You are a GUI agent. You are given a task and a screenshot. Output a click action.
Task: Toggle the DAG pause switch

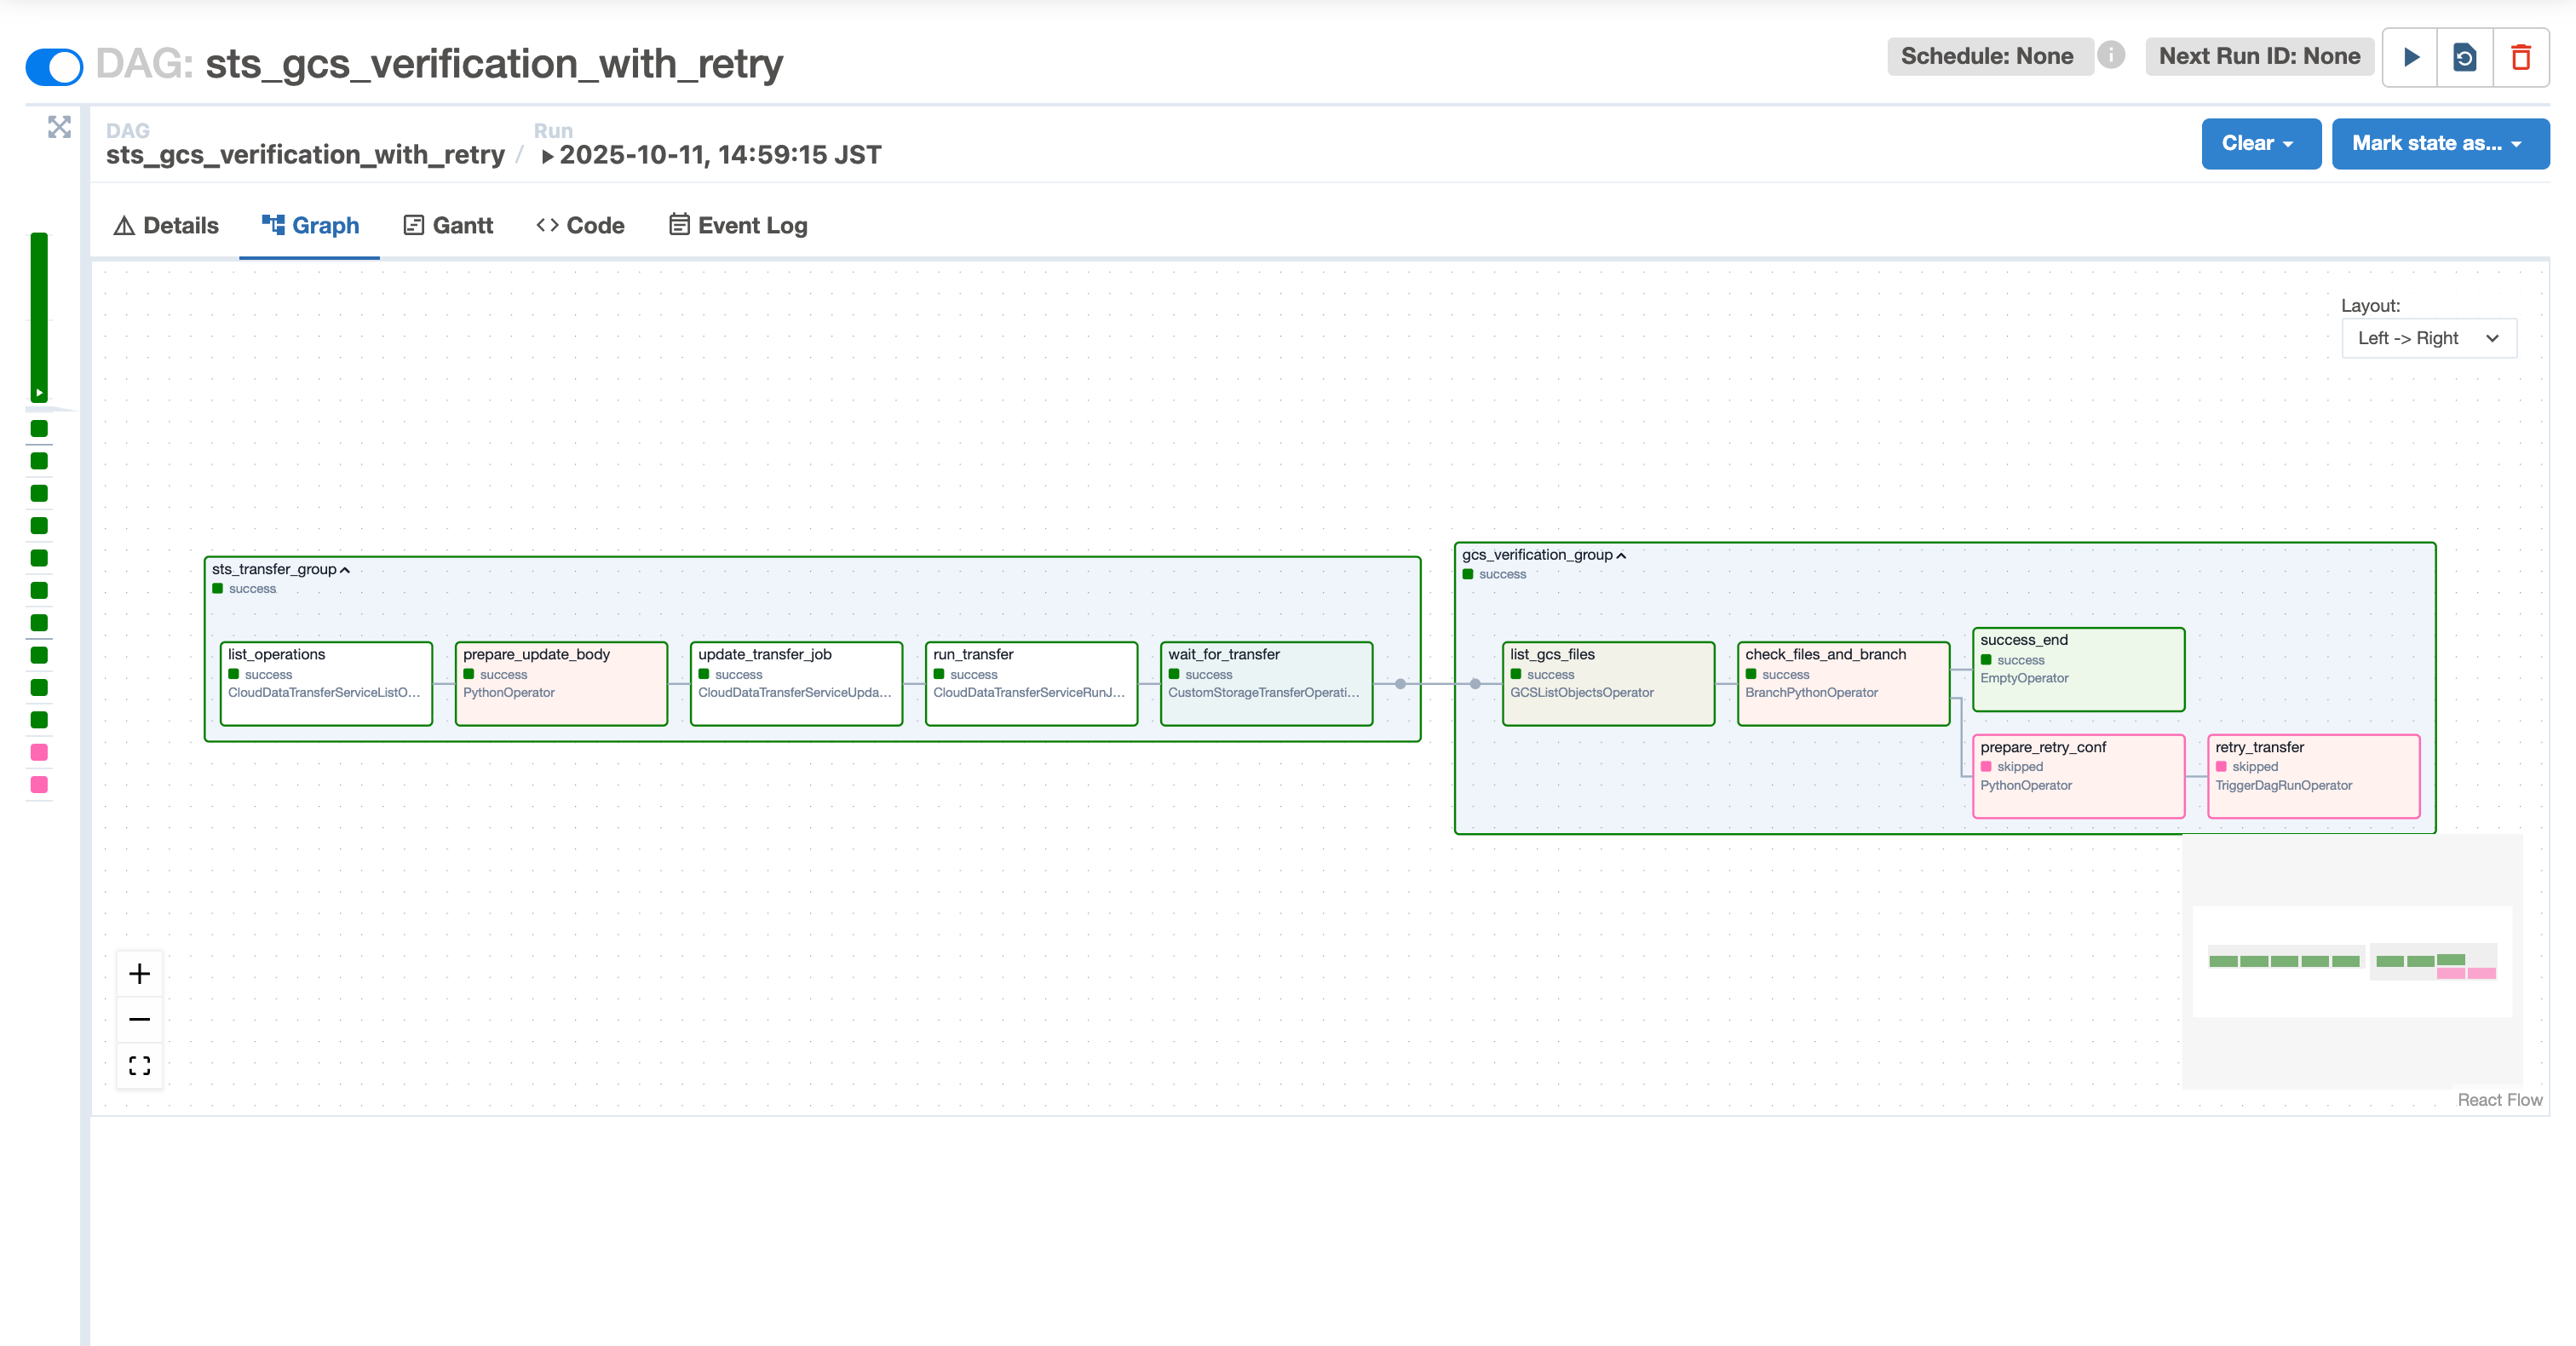[54, 67]
